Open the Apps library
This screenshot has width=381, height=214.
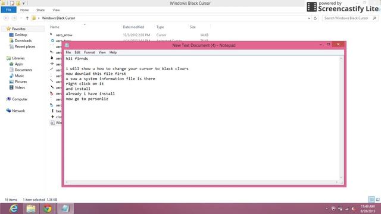tap(18, 64)
